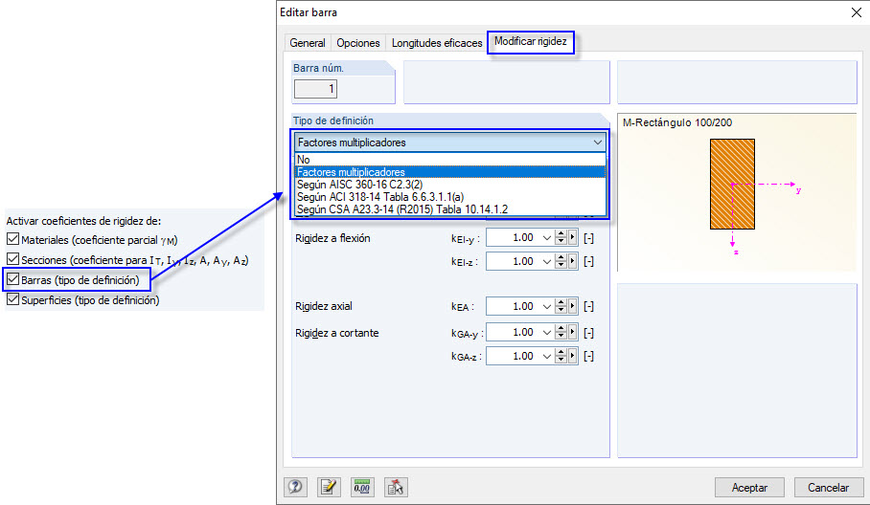Decrease kGA-y with the spinner down arrow
The height and width of the screenshot is (505, 870).
click(x=561, y=336)
